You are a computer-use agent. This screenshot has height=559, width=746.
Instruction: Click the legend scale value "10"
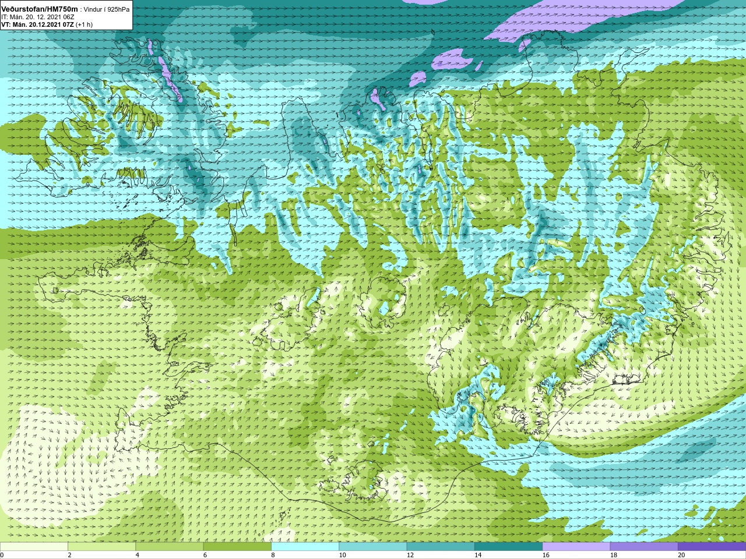343,555
